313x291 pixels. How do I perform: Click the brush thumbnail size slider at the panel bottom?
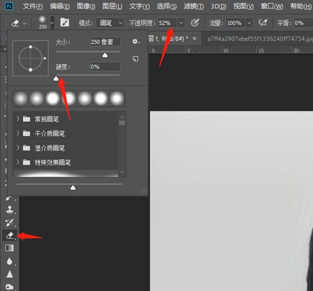click(x=73, y=188)
